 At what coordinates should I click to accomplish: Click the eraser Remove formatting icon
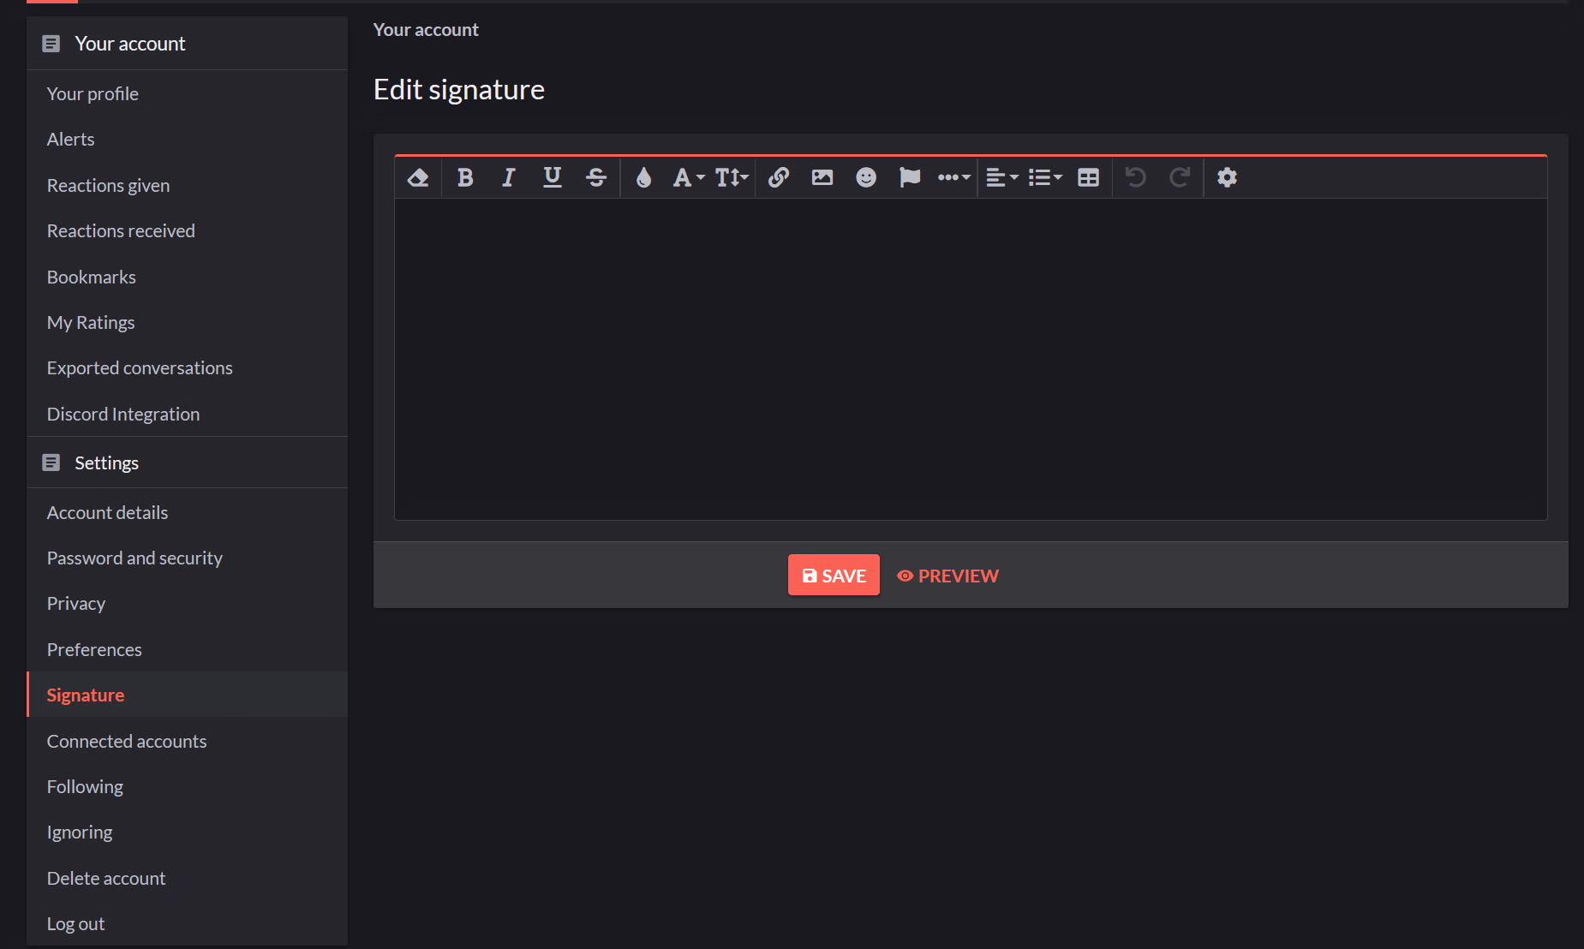coord(418,177)
